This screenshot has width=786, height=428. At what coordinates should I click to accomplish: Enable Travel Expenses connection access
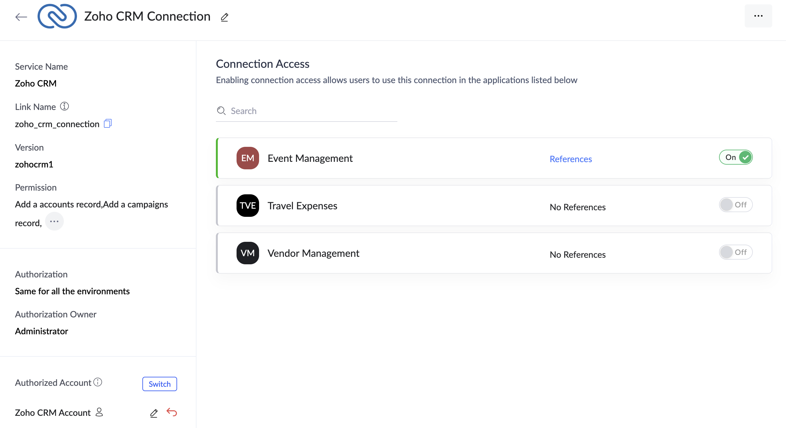pos(736,205)
